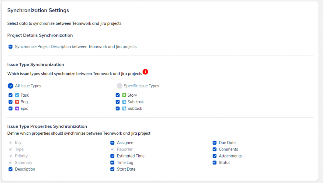Uncheck the Bug issue type

click(x=10, y=102)
